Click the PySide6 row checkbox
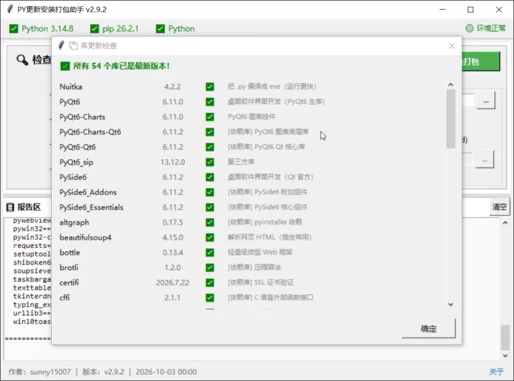 tap(210, 177)
